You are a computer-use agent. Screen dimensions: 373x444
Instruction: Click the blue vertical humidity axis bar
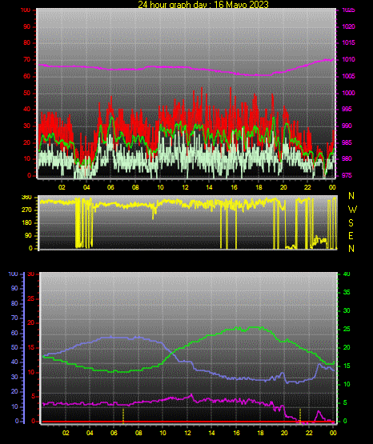click(24, 348)
